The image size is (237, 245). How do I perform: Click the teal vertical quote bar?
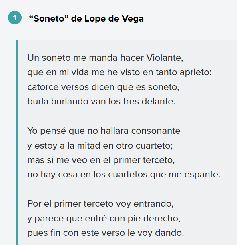(x=16, y=143)
